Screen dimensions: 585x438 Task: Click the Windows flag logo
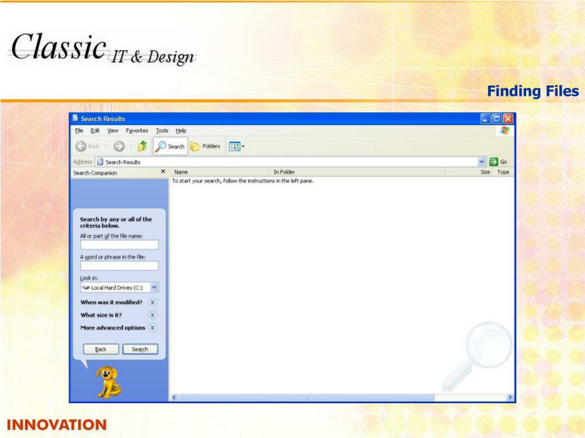click(505, 131)
